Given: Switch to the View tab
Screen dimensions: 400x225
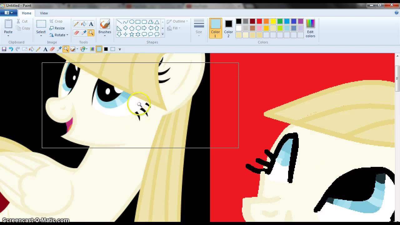Looking at the screenshot, I should point(44,13).
